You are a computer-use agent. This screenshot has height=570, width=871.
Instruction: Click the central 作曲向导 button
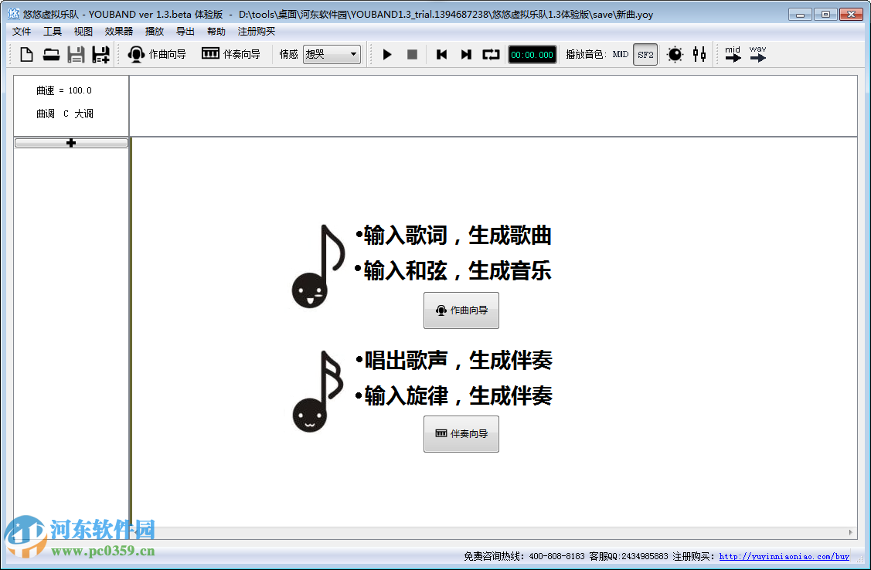click(461, 310)
